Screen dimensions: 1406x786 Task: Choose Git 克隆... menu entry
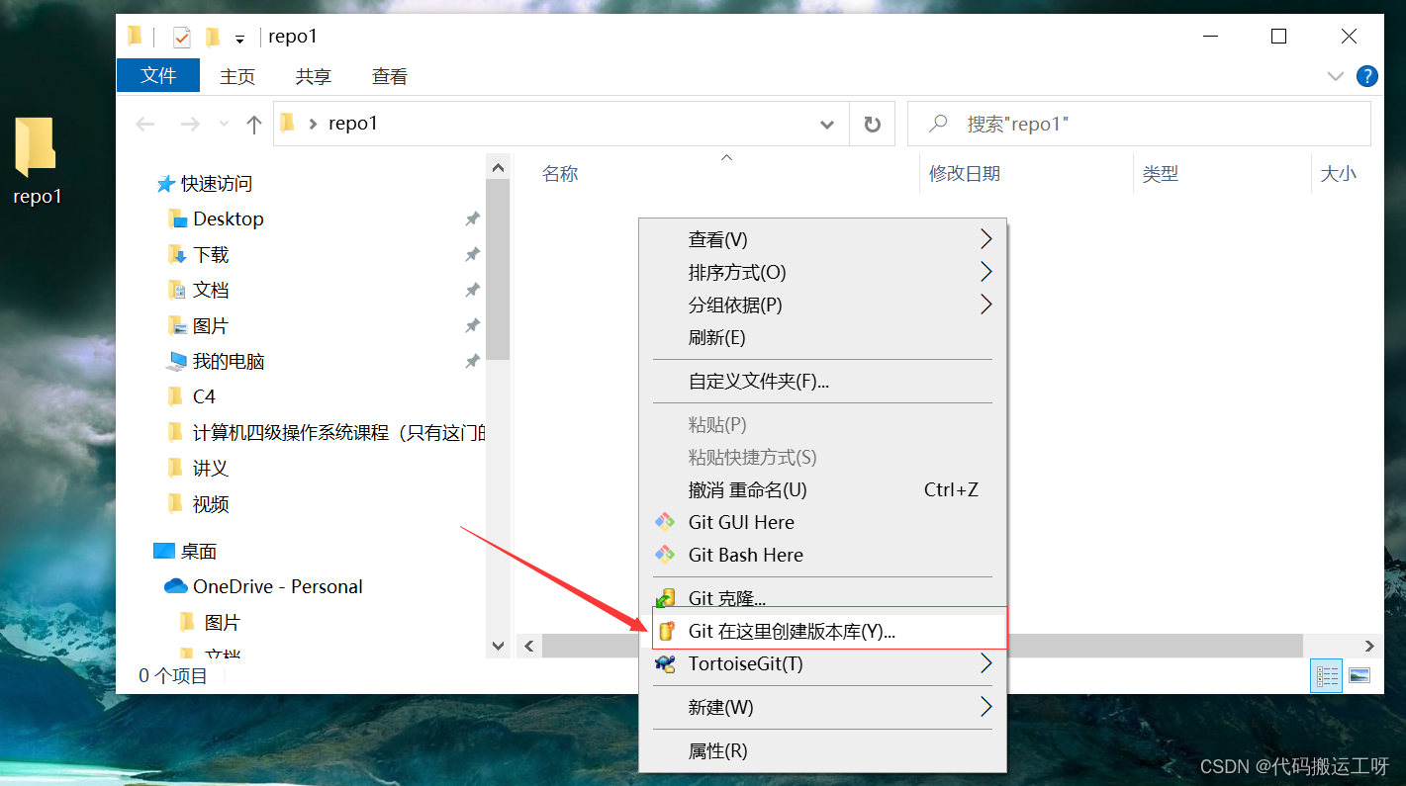pos(822,597)
